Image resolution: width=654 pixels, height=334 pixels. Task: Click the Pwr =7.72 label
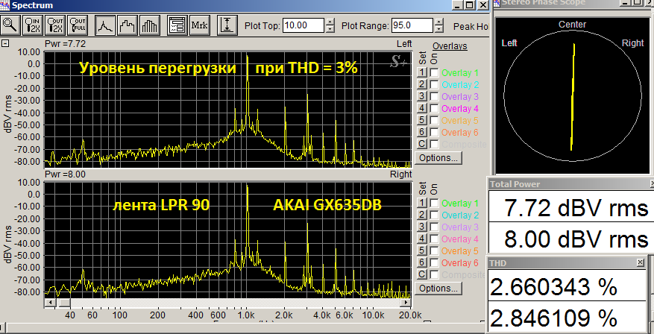point(65,44)
